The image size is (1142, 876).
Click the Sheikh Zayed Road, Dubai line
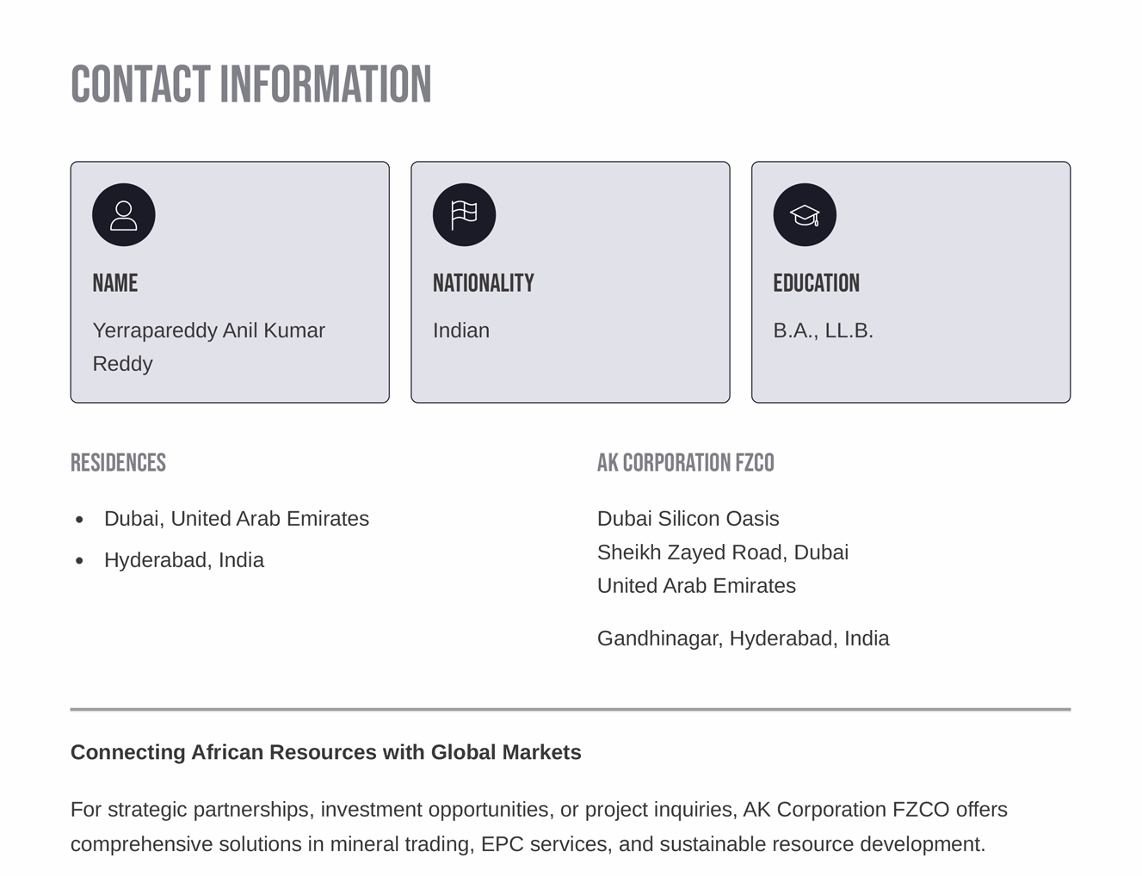722,552
